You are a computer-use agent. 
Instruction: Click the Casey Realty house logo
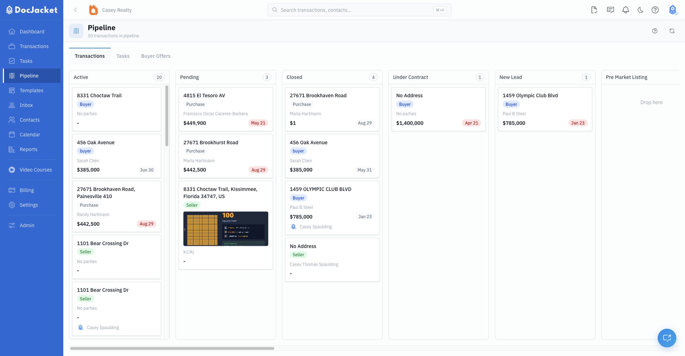[93, 10]
